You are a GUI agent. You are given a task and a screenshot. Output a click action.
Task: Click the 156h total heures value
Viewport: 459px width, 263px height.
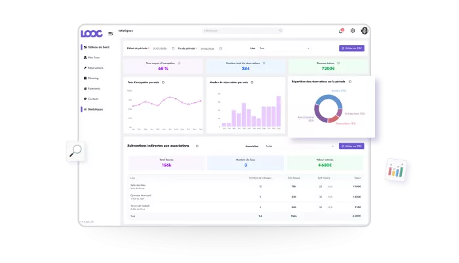[167, 166]
